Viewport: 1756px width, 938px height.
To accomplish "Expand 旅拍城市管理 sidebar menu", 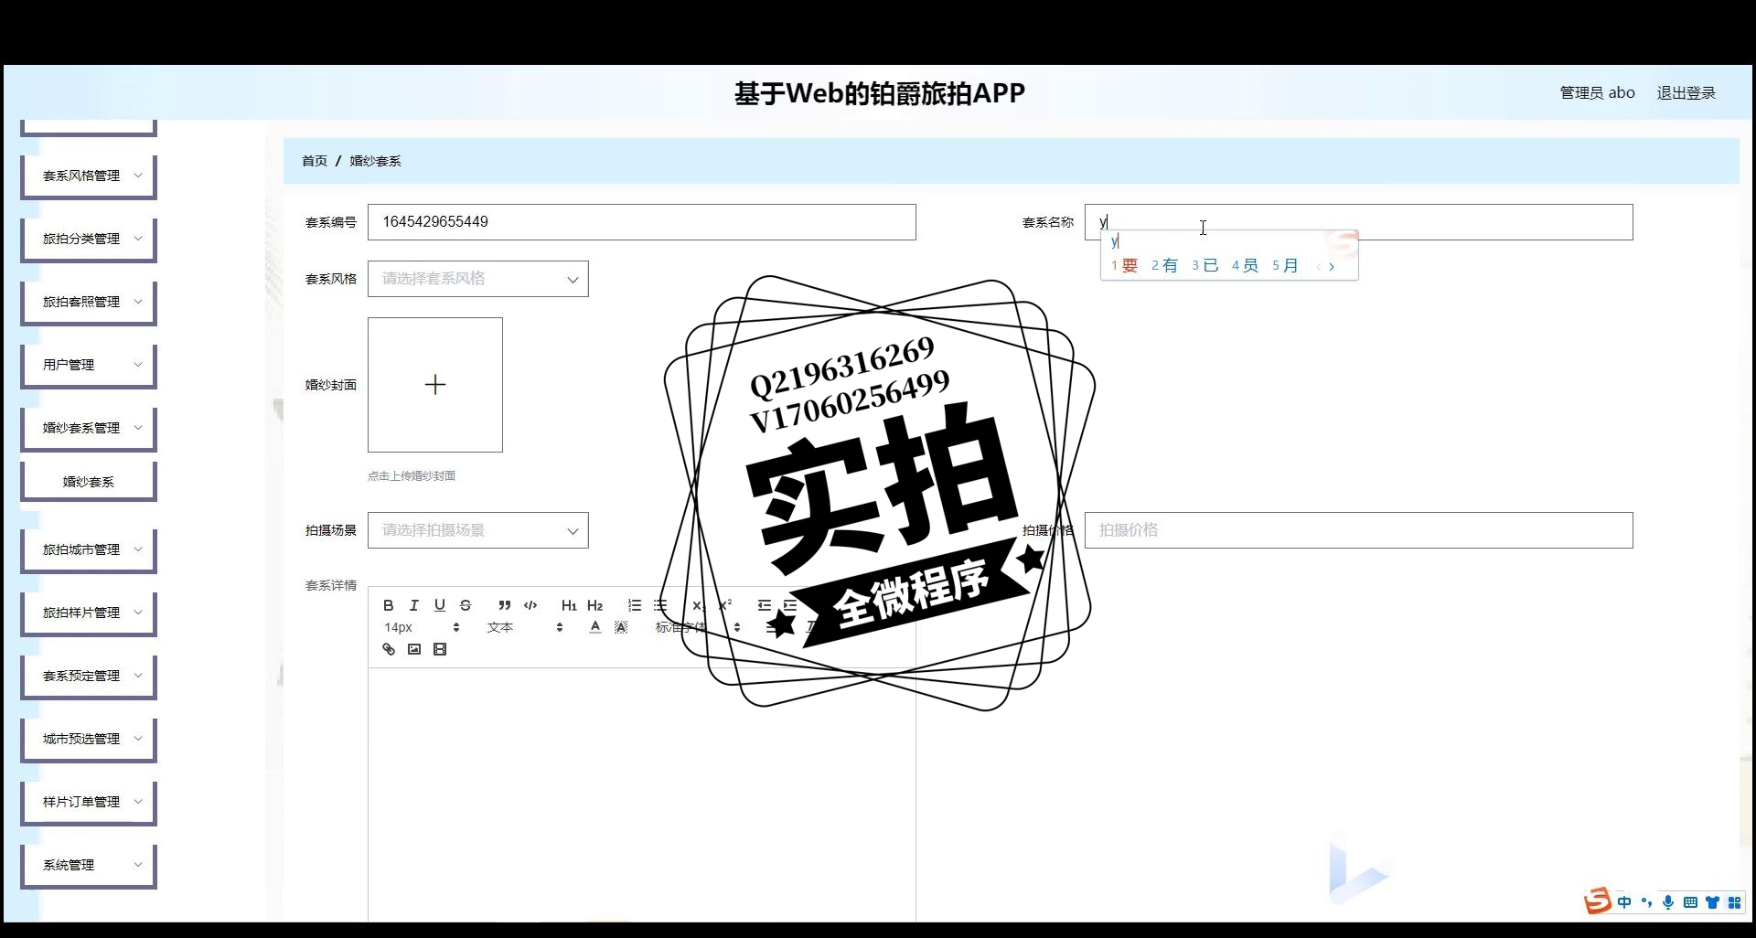I will [x=89, y=549].
